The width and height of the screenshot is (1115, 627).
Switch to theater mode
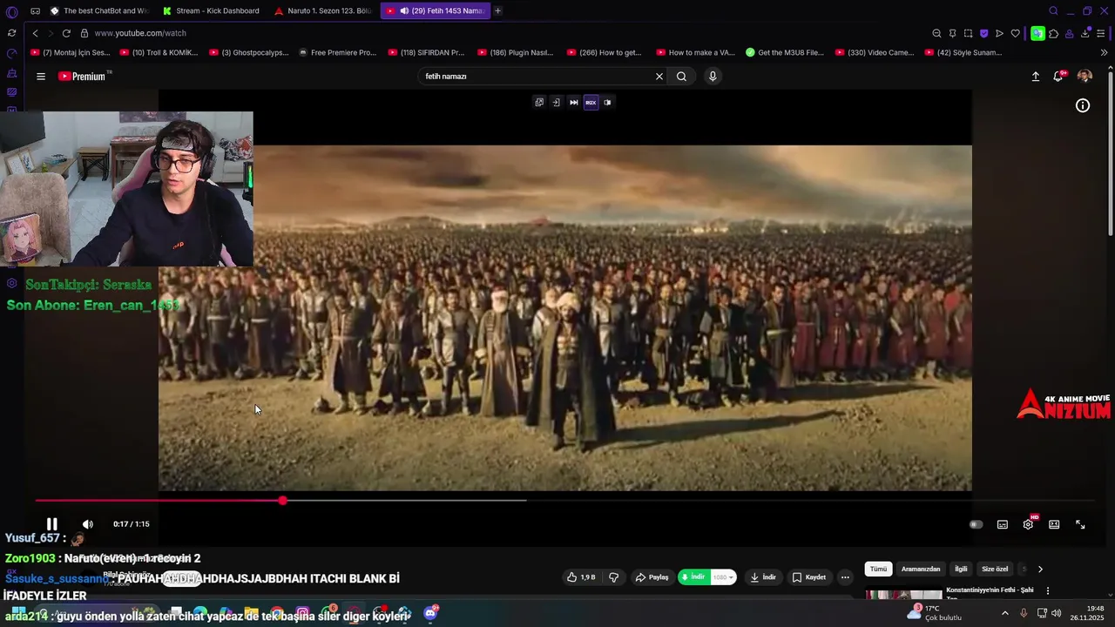1054,524
